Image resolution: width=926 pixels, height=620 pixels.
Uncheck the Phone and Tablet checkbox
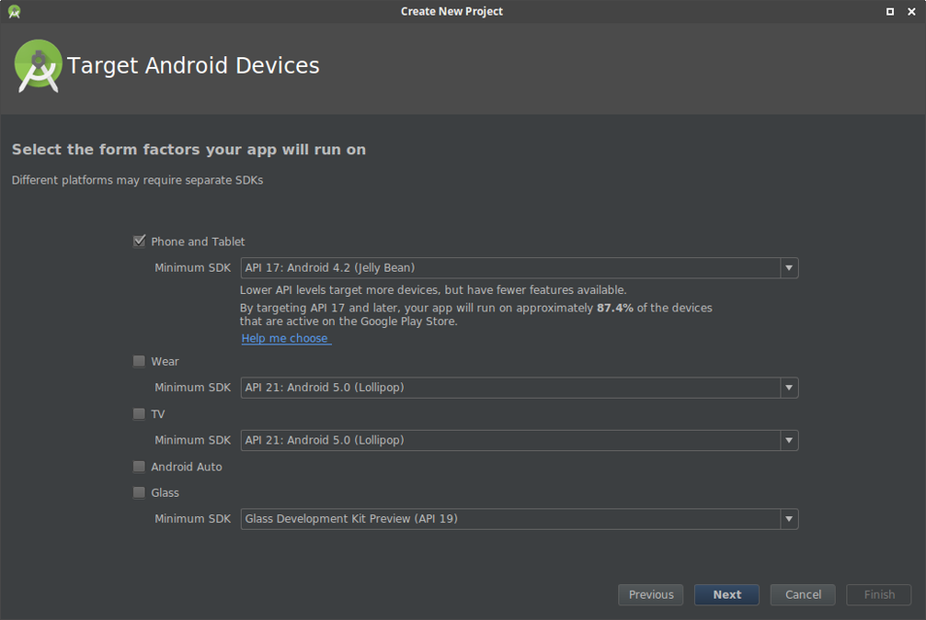click(139, 241)
